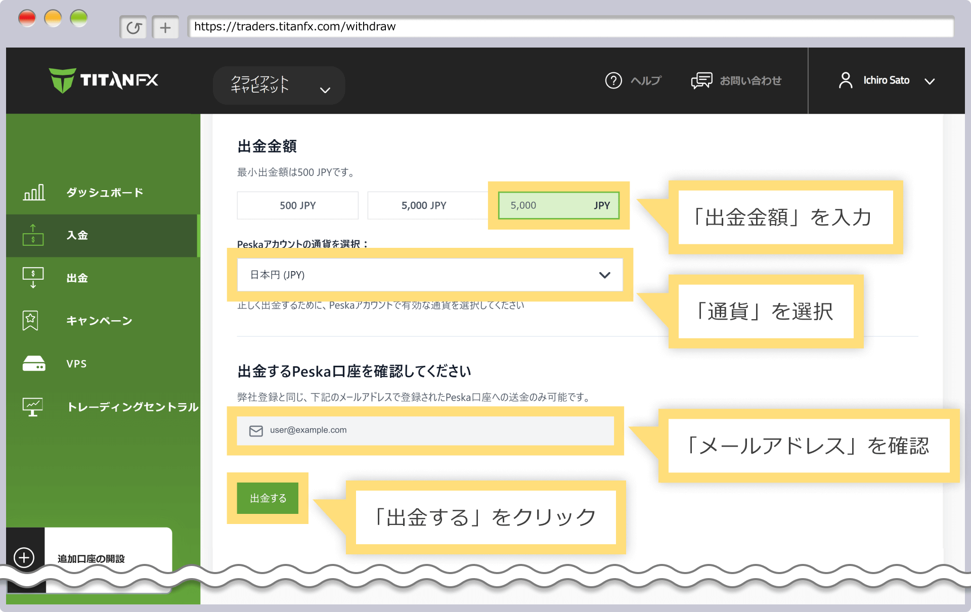
Task: Click the withdrawal (出金) icon
Action: point(33,278)
